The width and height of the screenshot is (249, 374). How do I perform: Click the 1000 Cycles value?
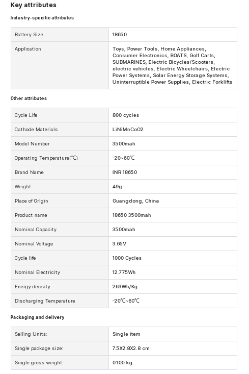click(127, 258)
